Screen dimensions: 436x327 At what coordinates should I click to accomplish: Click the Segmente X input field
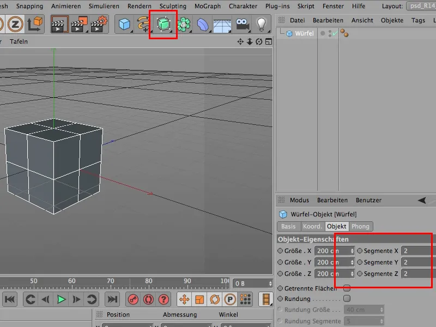click(419, 251)
